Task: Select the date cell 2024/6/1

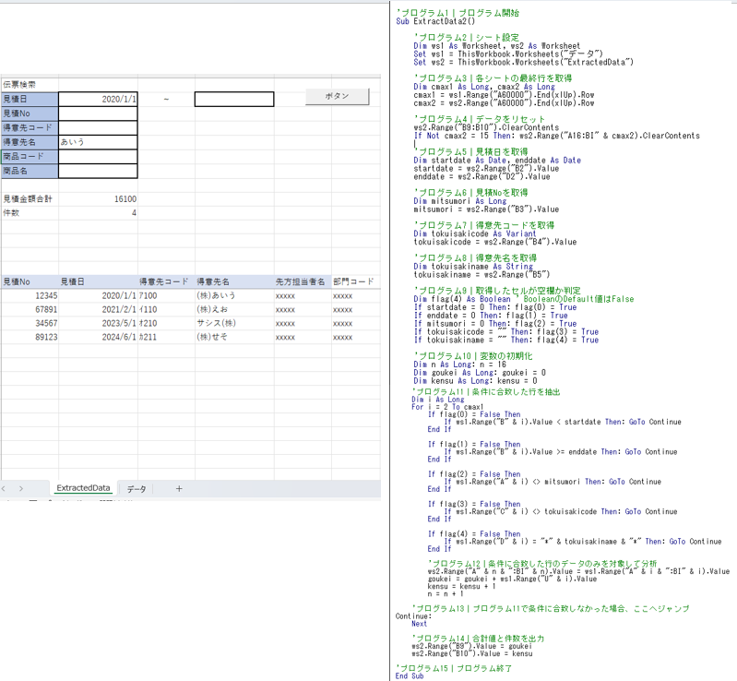Action: [x=98, y=337]
